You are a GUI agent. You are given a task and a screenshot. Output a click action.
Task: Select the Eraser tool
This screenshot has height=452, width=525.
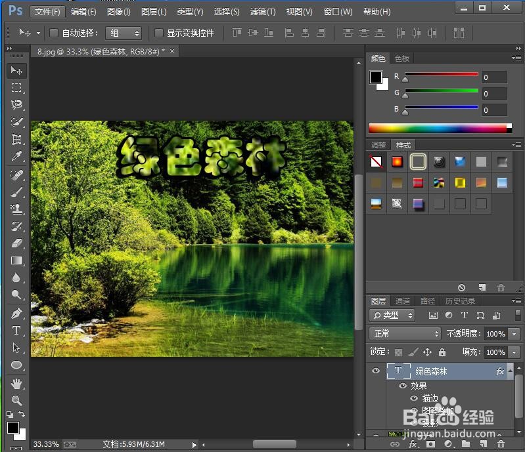coord(16,243)
